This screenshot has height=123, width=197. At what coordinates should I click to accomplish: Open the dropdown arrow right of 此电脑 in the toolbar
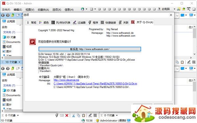(174, 9)
